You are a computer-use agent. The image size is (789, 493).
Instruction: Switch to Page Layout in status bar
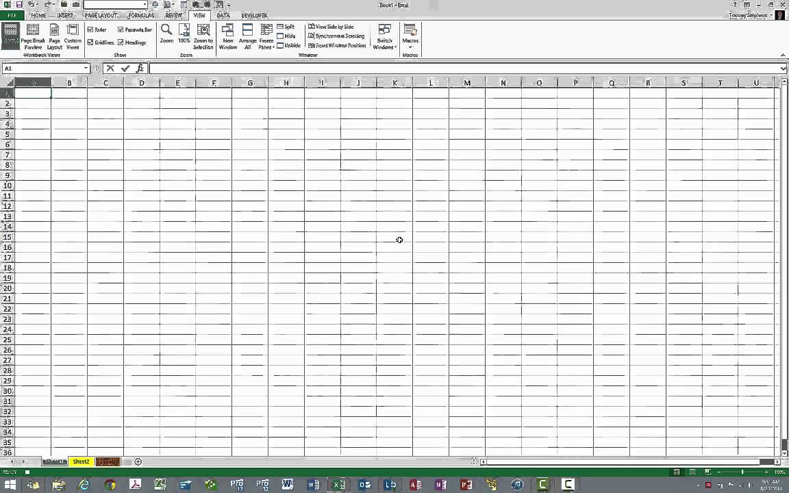(x=692, y=472)
